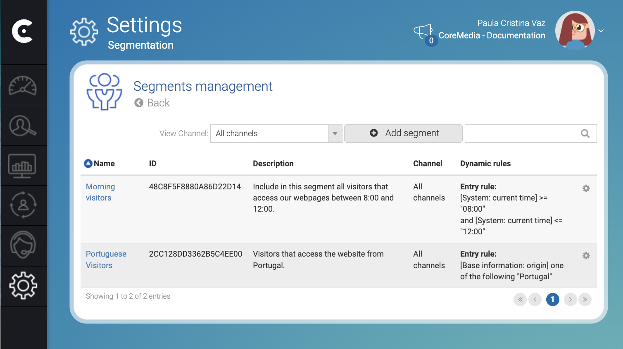Viewport: 623px width, 349px height.
Task: Click the Add segment button
Action: pyautogui.click(x=403, y=133)
